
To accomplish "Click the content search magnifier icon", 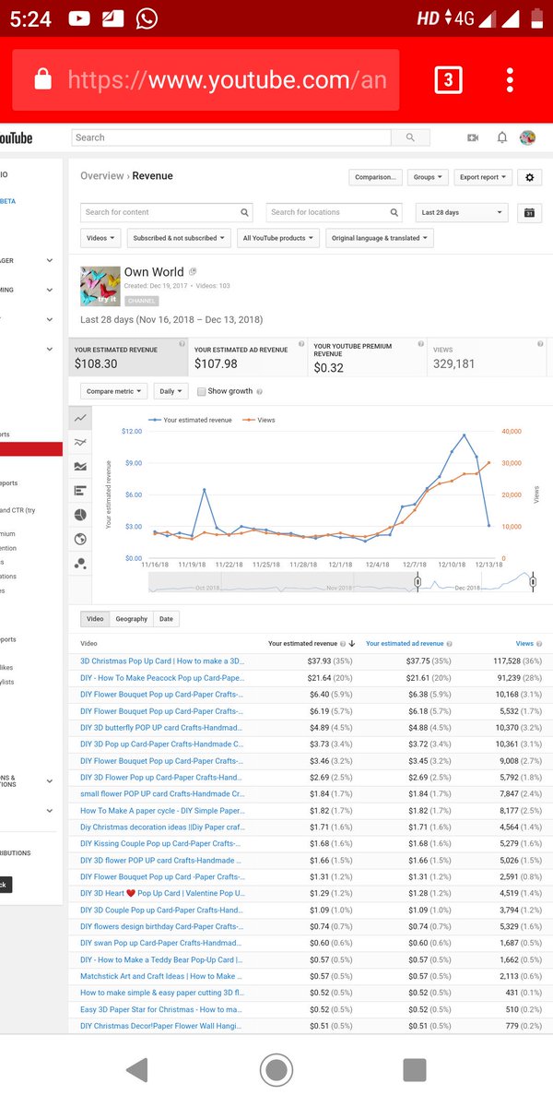I will click(x=244, y=212).
